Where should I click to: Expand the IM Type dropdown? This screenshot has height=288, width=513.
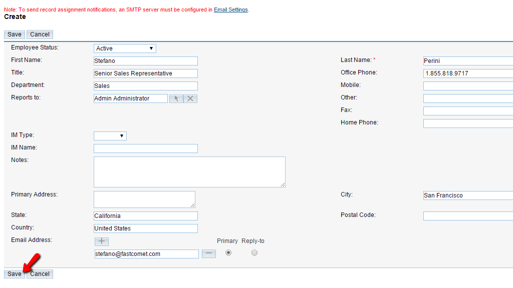tap(110, 136)
